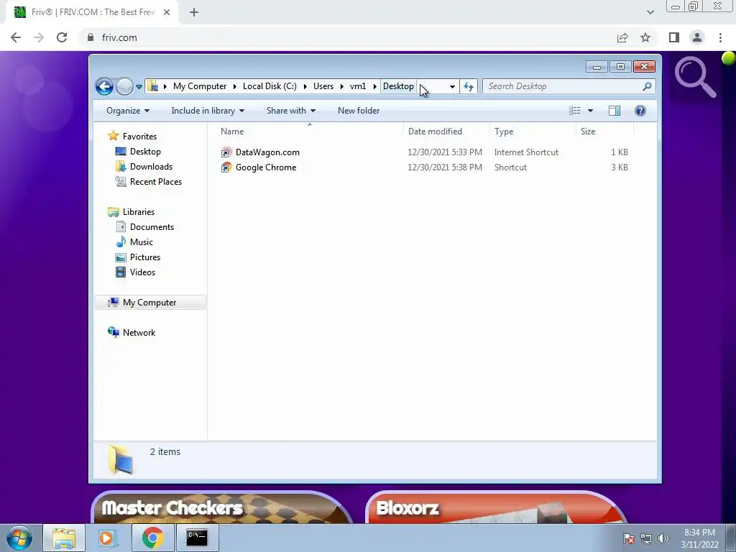Reload the friv.com page
The height and width of the screenshot is (552, 736).
point(62,37)
